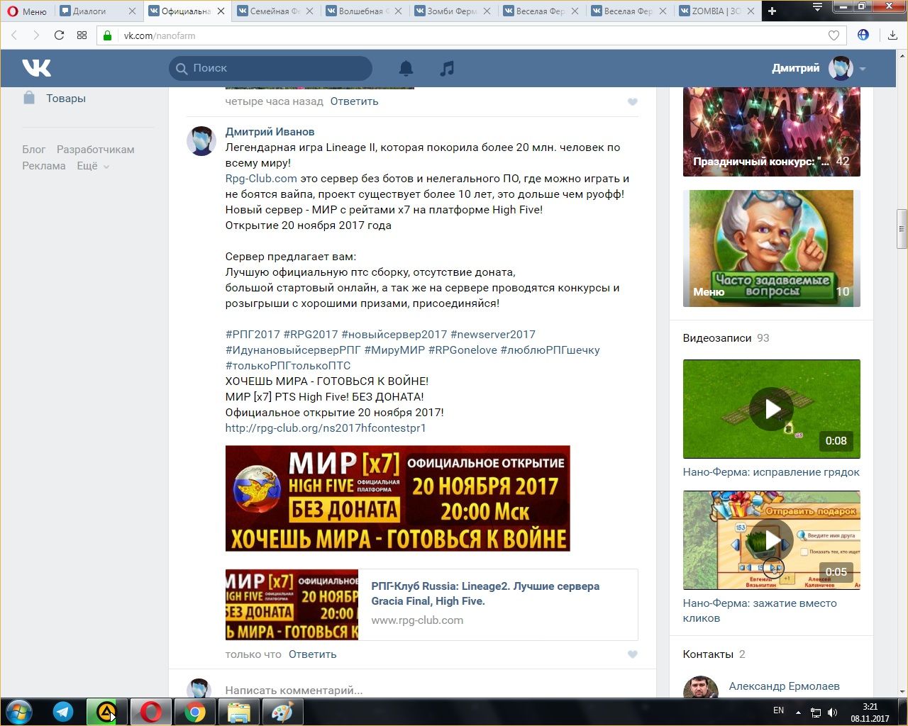
Task: Open the globe VPN icon in address bar
Action: tap(863, 35)
